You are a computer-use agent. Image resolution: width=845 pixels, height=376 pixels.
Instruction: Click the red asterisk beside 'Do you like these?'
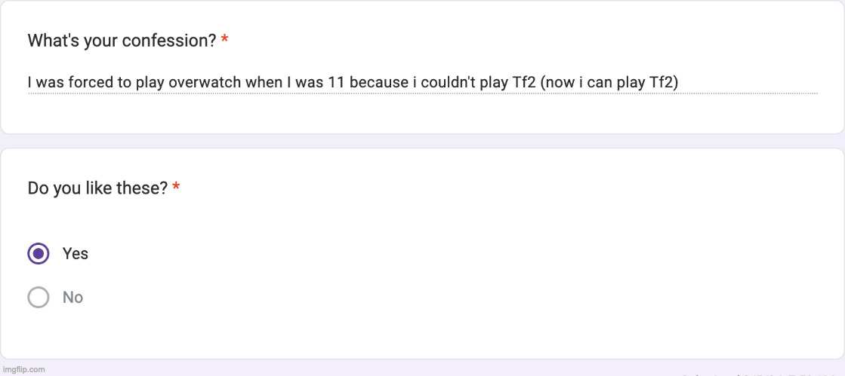(x=176, y=188)
